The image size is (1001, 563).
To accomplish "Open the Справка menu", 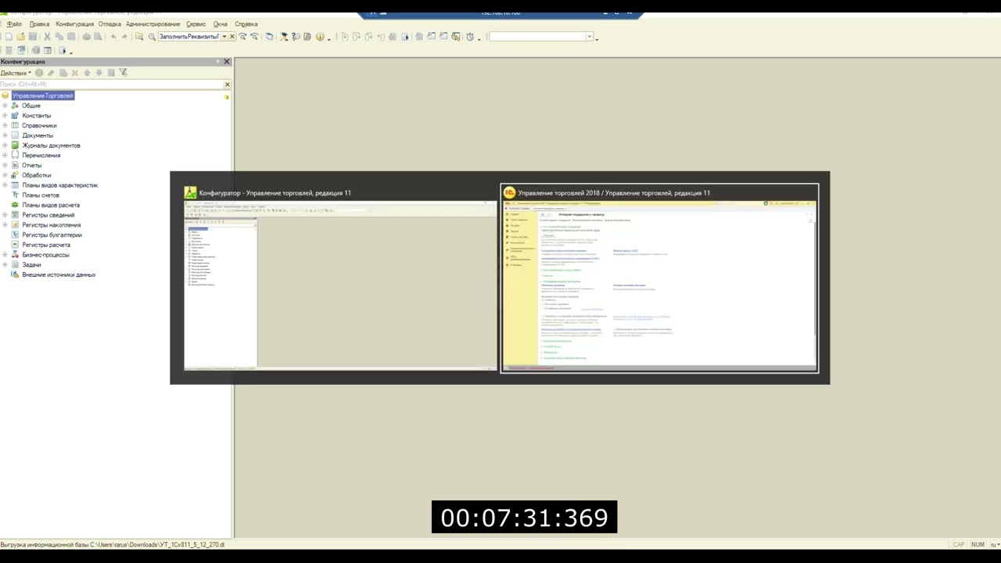I will (x=246, y=24).
